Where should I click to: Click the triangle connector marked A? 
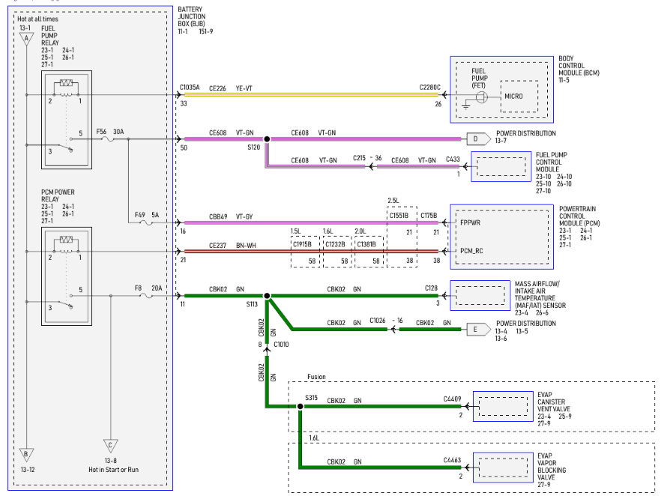click(26, 39)
